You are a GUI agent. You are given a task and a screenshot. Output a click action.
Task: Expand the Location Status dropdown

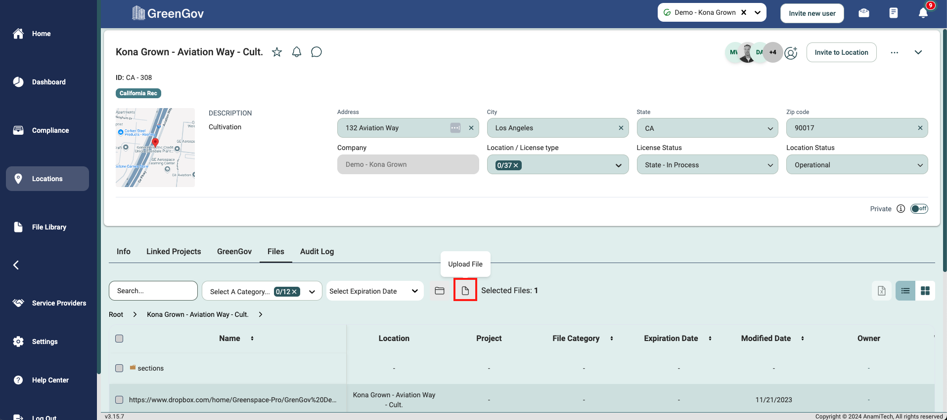857,165
